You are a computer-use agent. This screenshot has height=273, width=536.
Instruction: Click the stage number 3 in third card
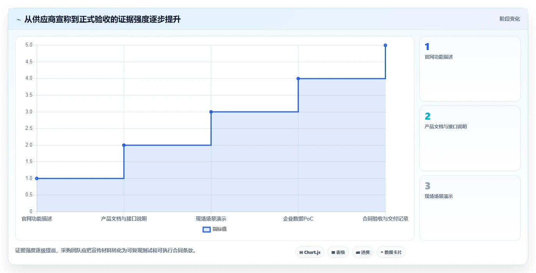427,186
